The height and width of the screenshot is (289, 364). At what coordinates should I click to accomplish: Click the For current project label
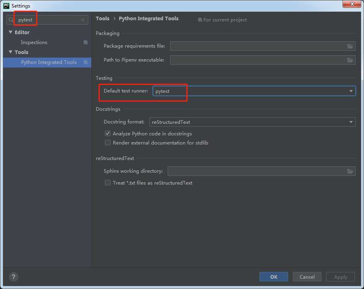point(225,20)
